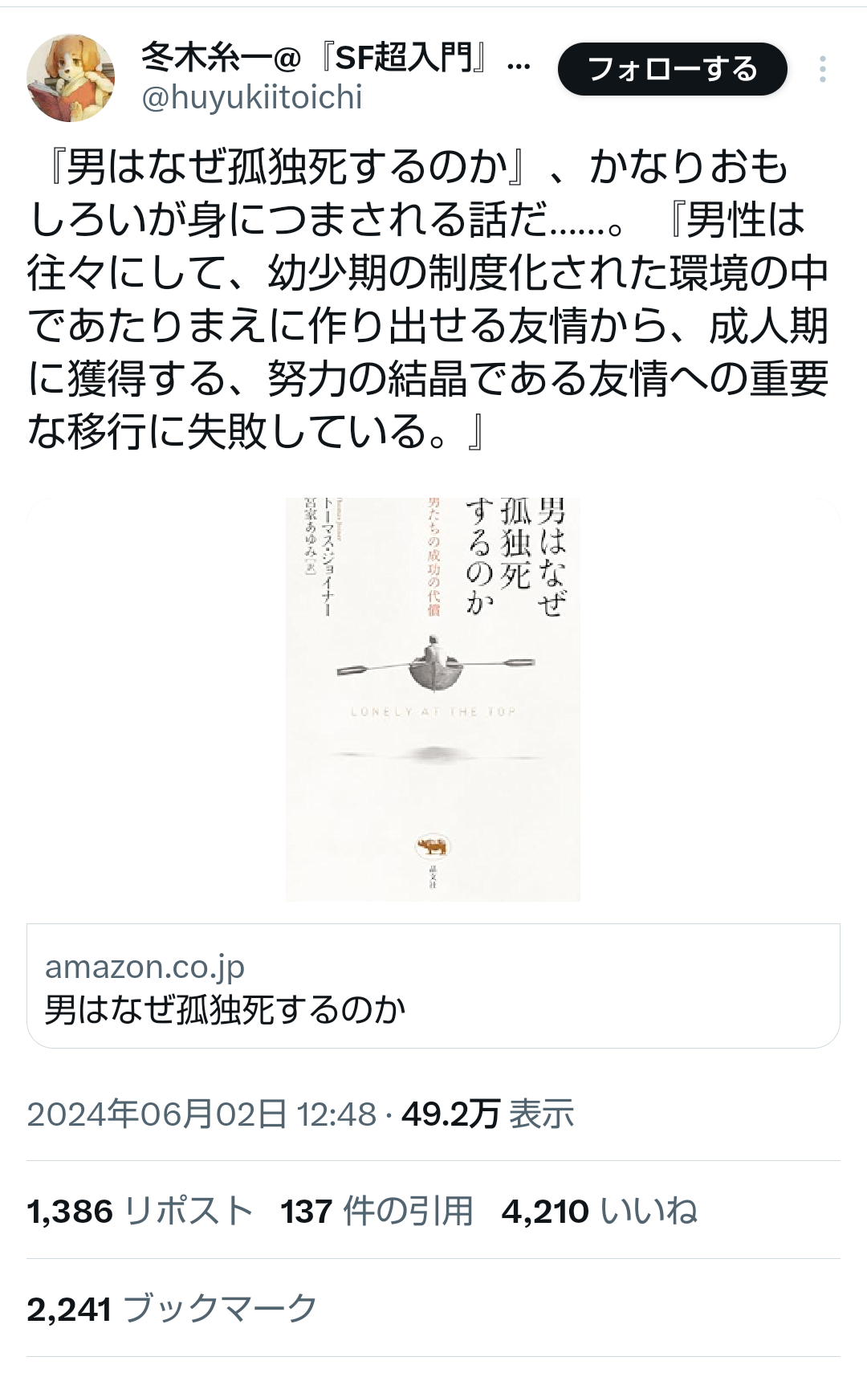The image size is (867, 1373).
Task: Tap the vertical book title on the cover
Action: click(516, 556)
